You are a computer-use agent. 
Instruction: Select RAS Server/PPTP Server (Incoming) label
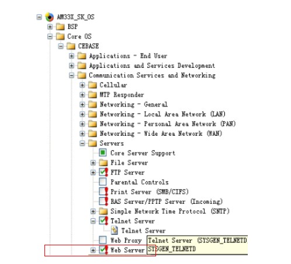click(167, 201)
